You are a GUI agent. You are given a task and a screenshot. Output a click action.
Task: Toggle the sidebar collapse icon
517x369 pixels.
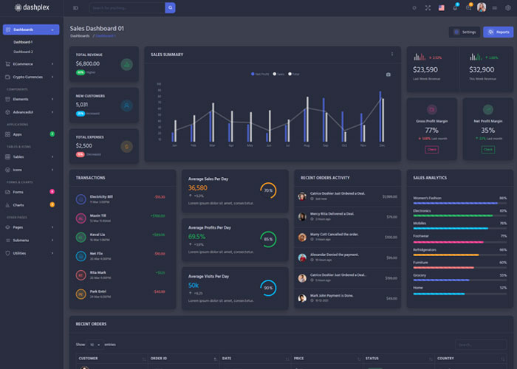coord(75,7)
